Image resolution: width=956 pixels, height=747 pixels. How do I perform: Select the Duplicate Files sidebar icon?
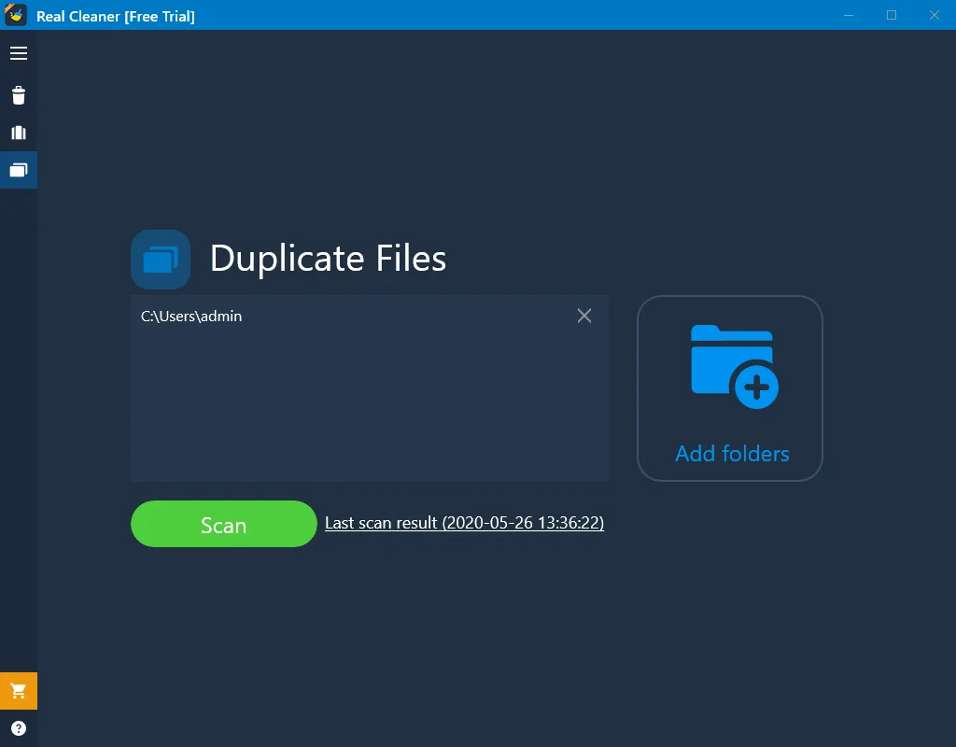[x=19, y=170]
